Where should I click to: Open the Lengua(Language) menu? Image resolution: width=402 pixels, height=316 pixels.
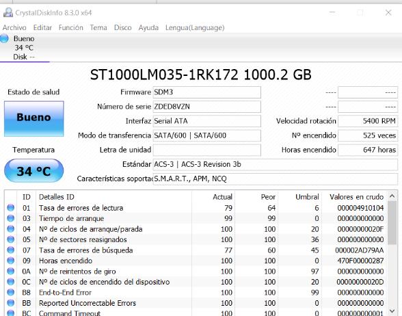tap(195, 27)
